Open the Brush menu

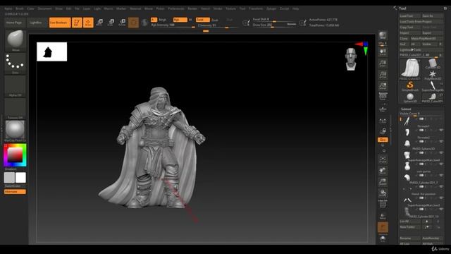coord(20,8)
